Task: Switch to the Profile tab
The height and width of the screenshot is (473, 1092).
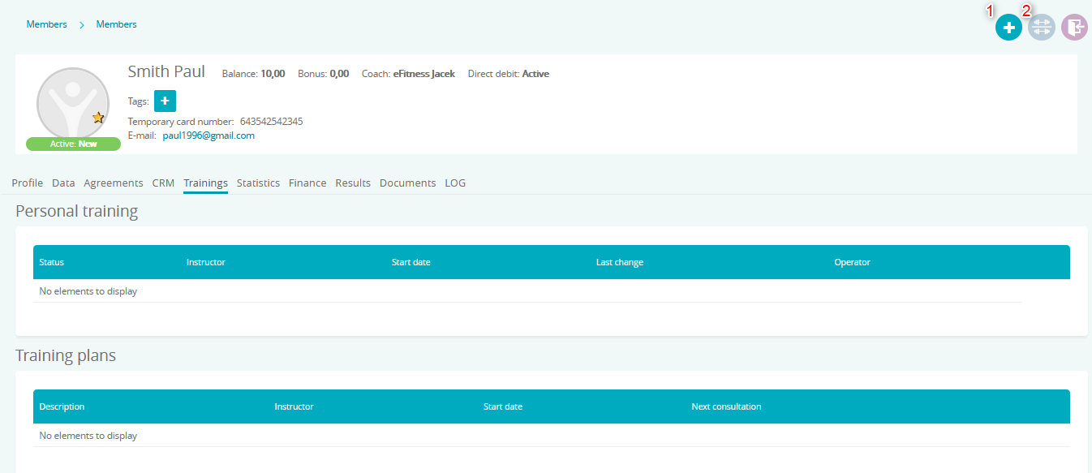Action: 28,183
